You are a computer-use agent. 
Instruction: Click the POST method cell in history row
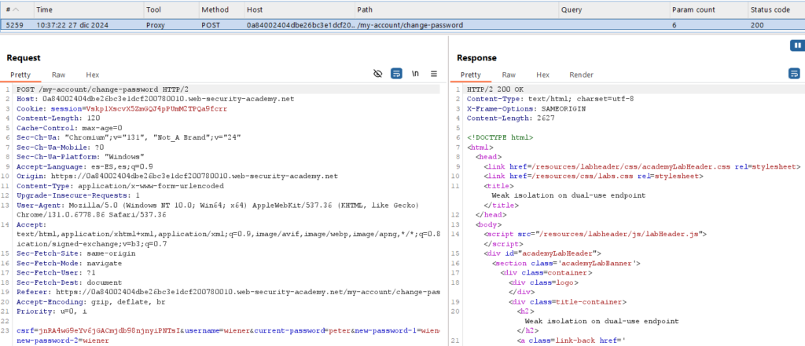tap(211, 24)
